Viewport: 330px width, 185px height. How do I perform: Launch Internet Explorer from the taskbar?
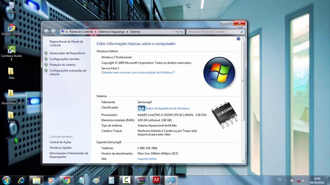pos(21,180)
